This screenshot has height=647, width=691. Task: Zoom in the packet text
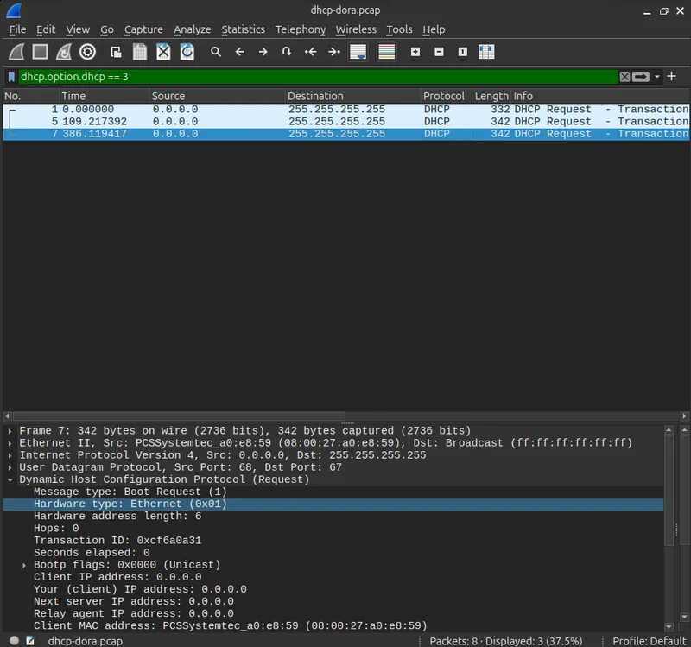click(x=415, y=52)
